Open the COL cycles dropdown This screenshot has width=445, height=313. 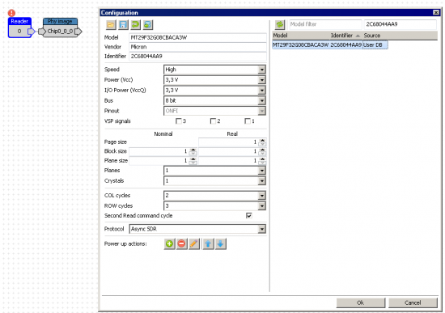point(262,196)
